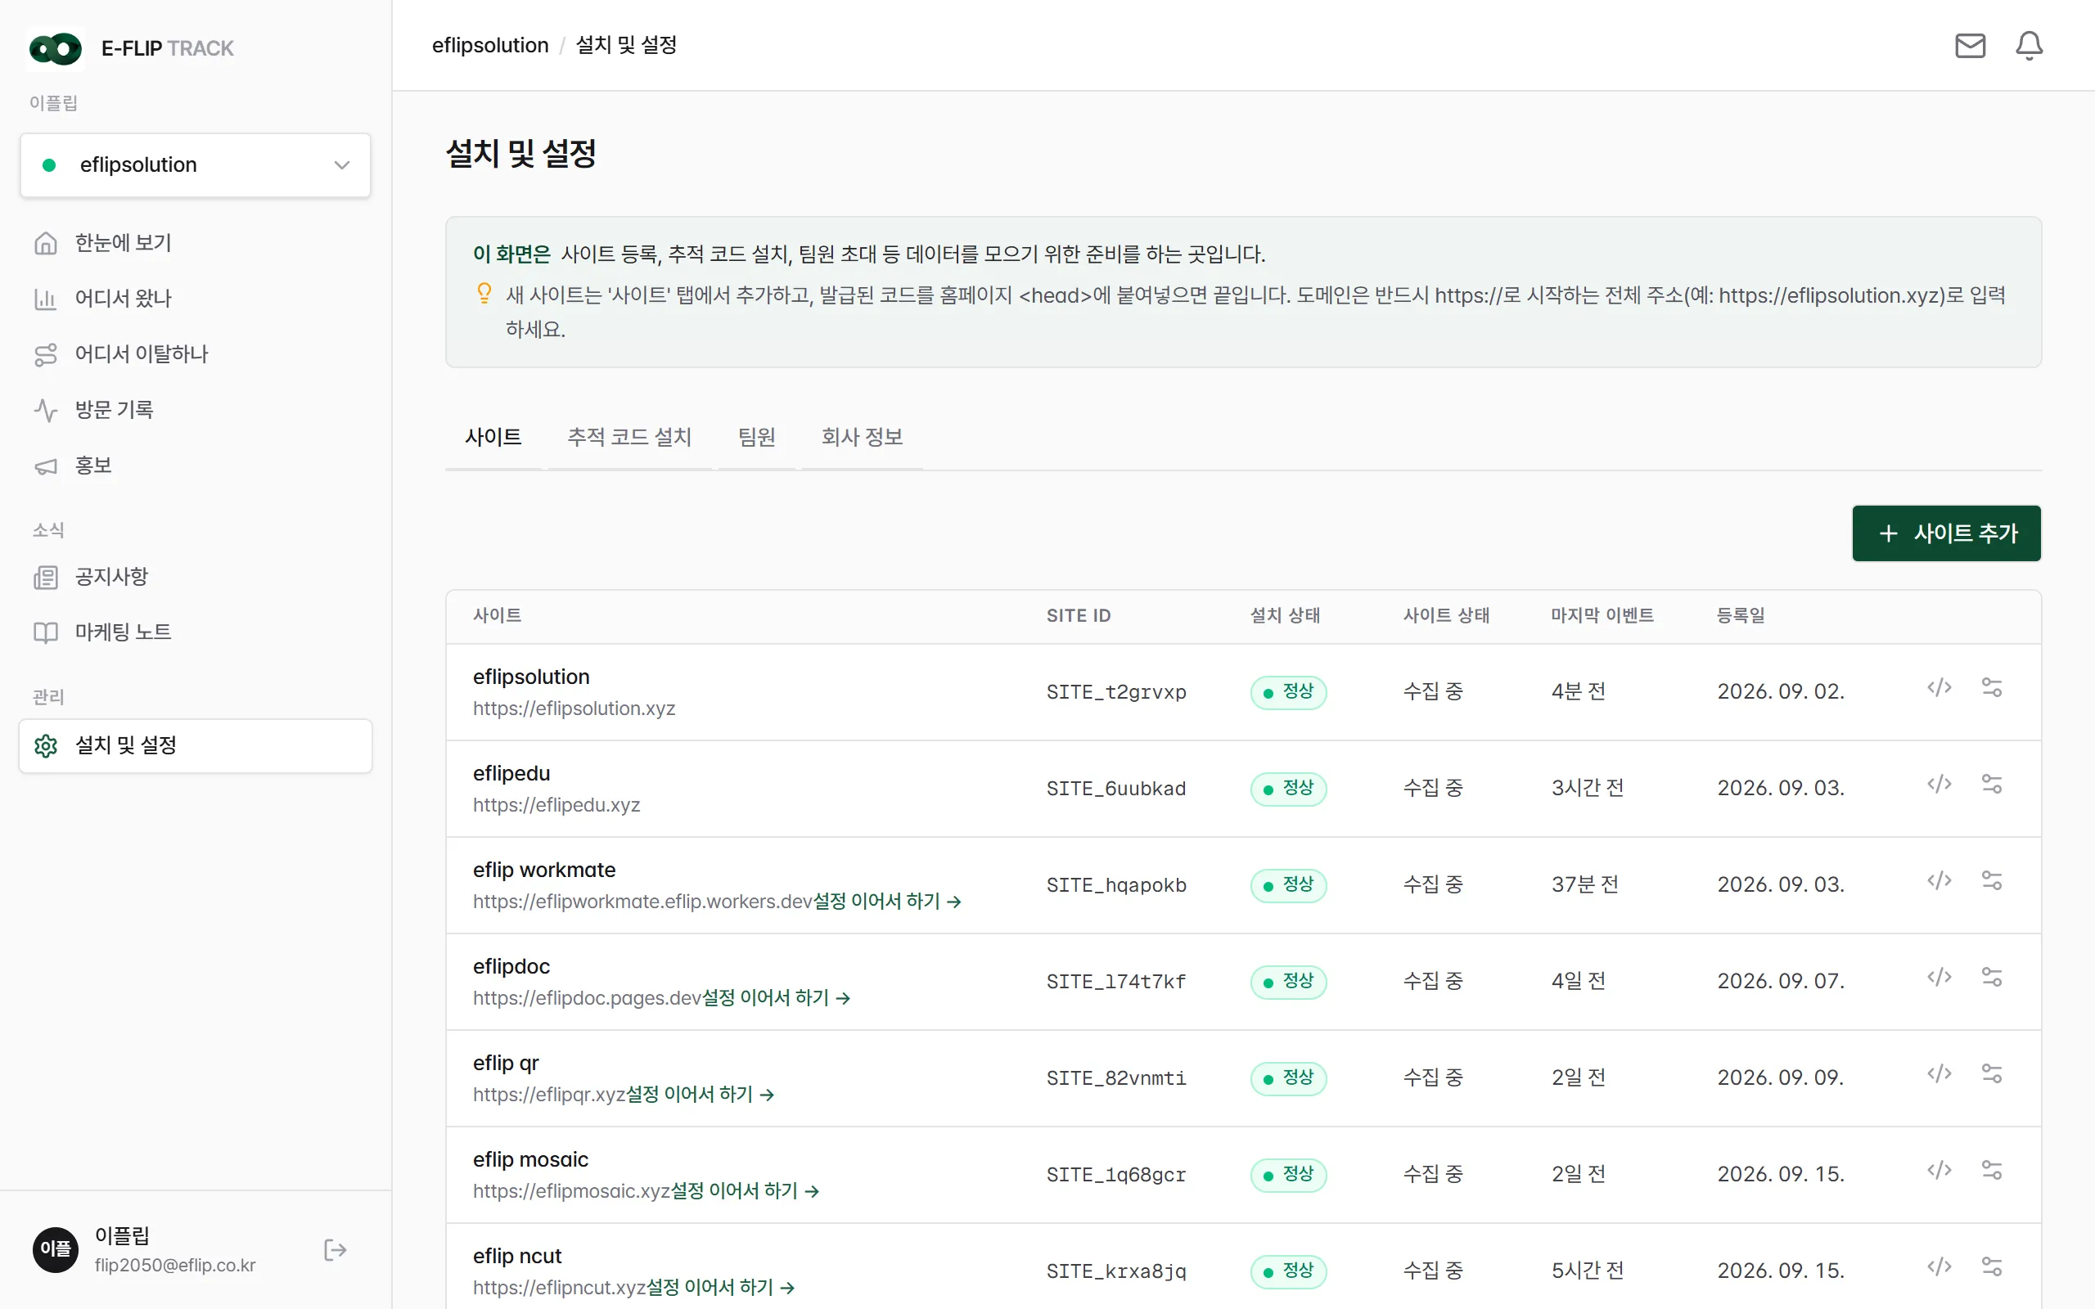Image resolution: width=2095 pixels, height=1309 pixels.
Task: Click 설정 이어서 하기 link for eflip ncut
Action: tap(721, 1288)
